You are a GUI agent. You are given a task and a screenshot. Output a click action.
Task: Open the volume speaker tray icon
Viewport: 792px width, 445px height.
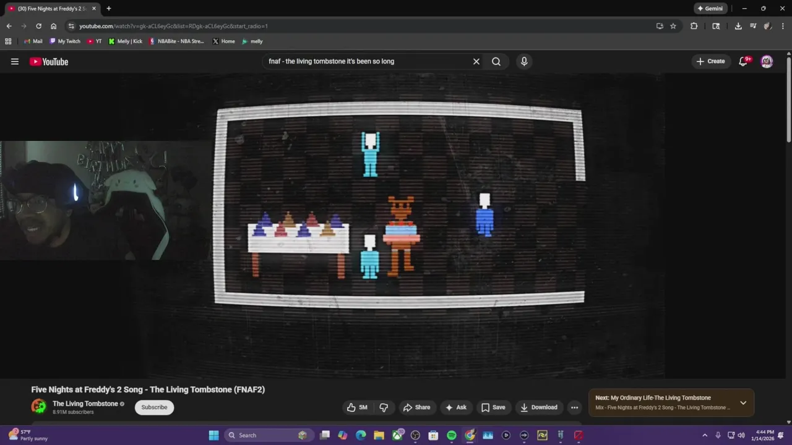(x=741, y=435)
